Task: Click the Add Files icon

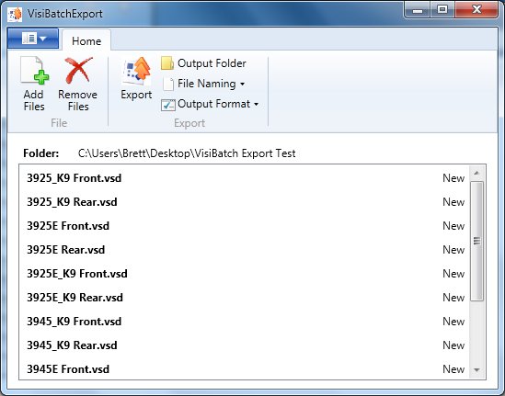Action: 34,70
